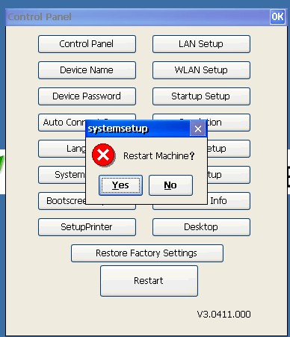Screen dimensions: 290x337
Task: Decline restart with the No button
Action: (x=170, y=185)
